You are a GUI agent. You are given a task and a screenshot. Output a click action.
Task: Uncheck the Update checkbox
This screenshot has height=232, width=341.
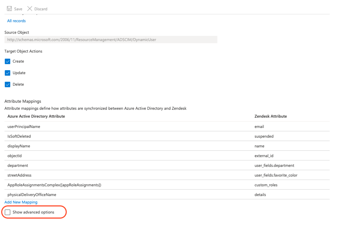[7, 73]
